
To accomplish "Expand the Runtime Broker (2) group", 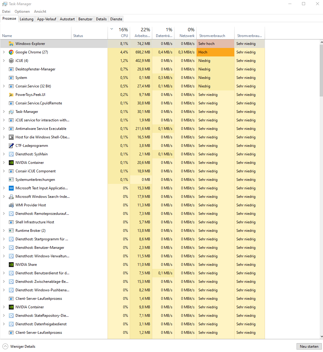I will click(4, 231).
